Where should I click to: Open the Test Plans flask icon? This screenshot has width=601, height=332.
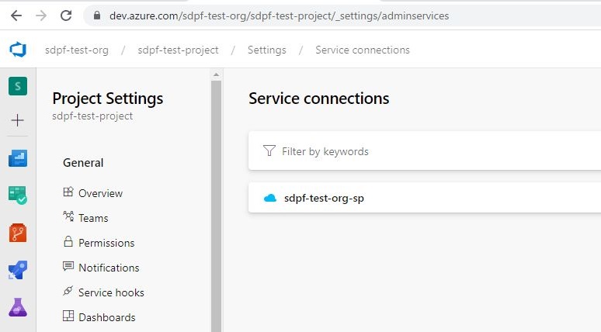coord(18,307)
